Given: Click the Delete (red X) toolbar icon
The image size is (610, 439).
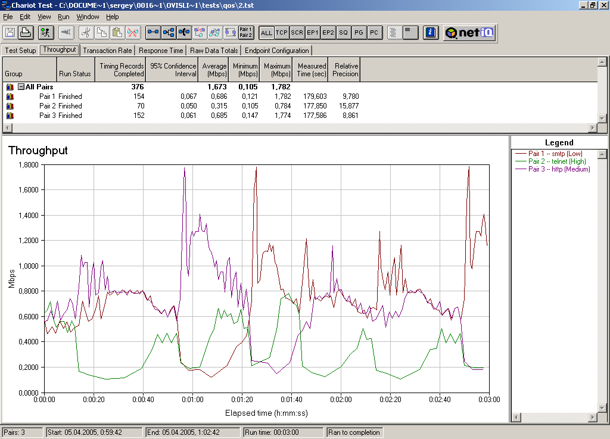Looking at the screenshot, I should point(132,33).
